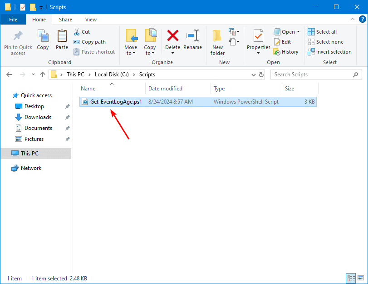This screenshot has width=368, height=284.
Task: Select Network in the navigation pane
Action: click(x=31, y=168)
